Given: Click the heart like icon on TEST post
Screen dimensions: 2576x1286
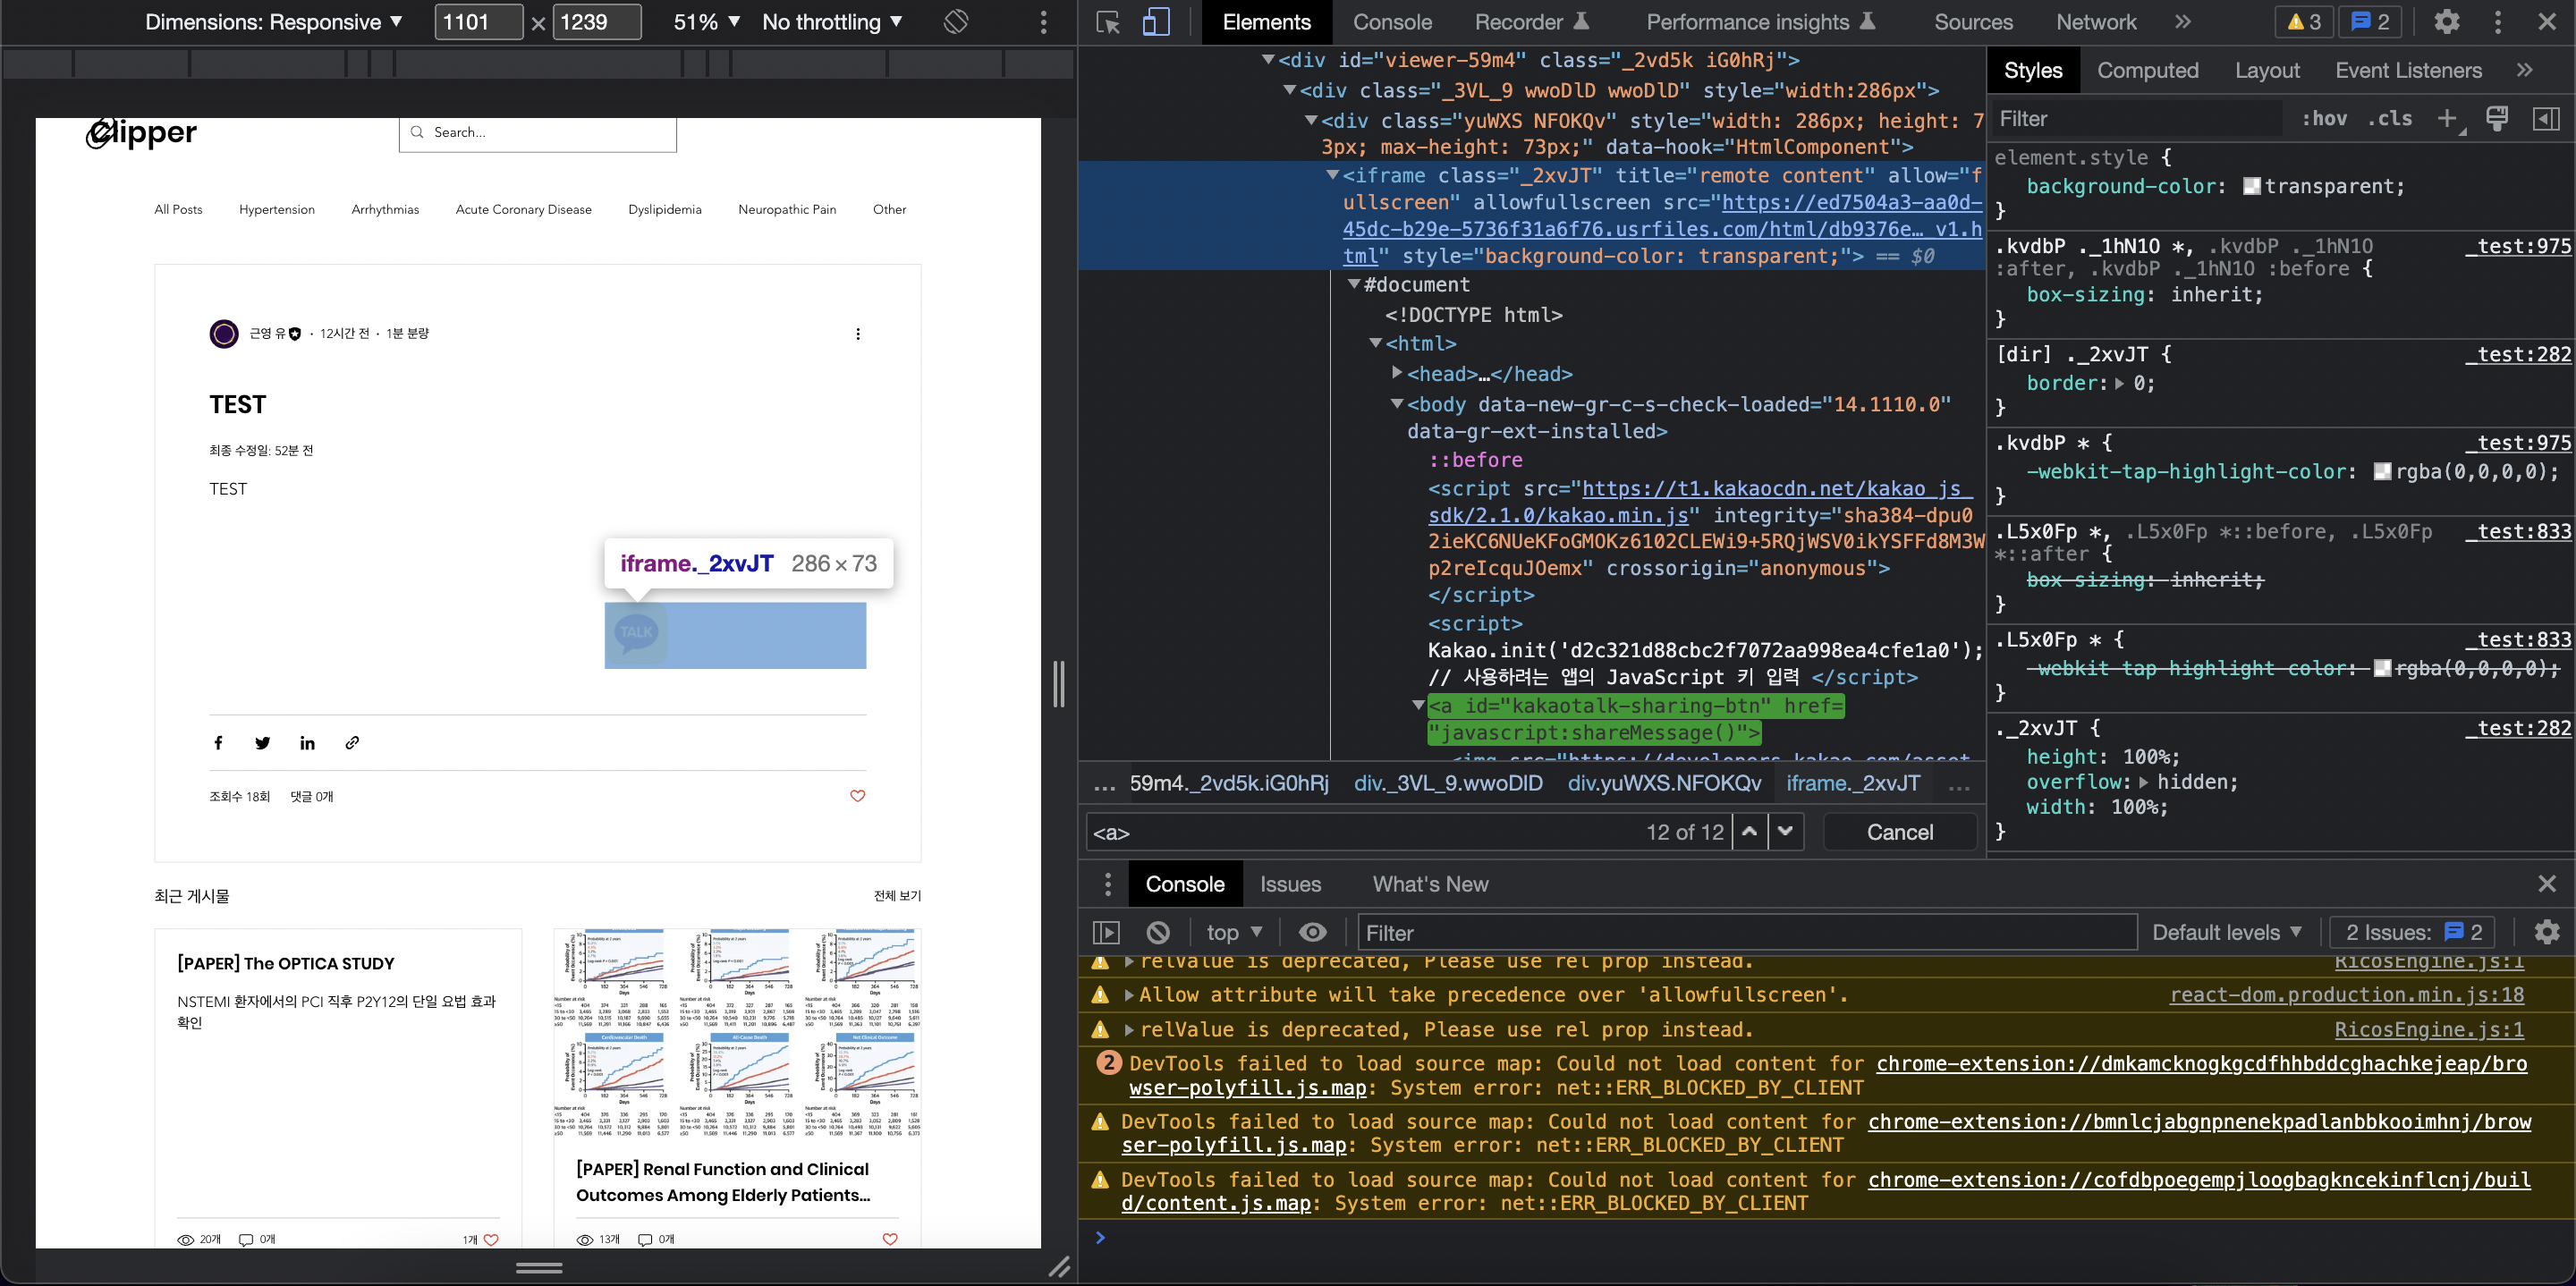Looking at the screenshot, I should 857,796.
